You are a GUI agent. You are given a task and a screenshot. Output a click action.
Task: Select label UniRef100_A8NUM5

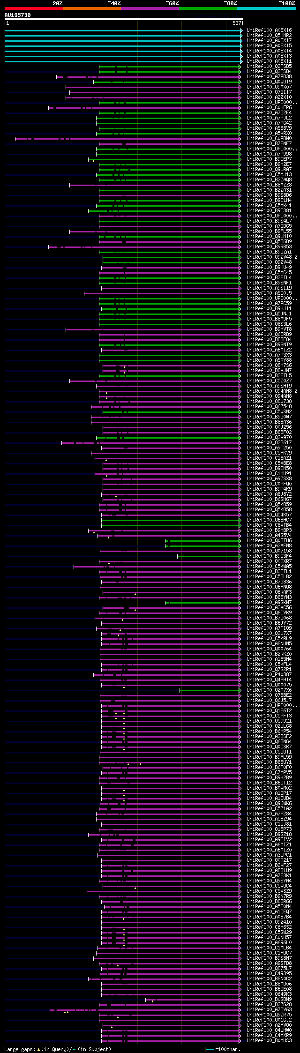click(269, 644)
